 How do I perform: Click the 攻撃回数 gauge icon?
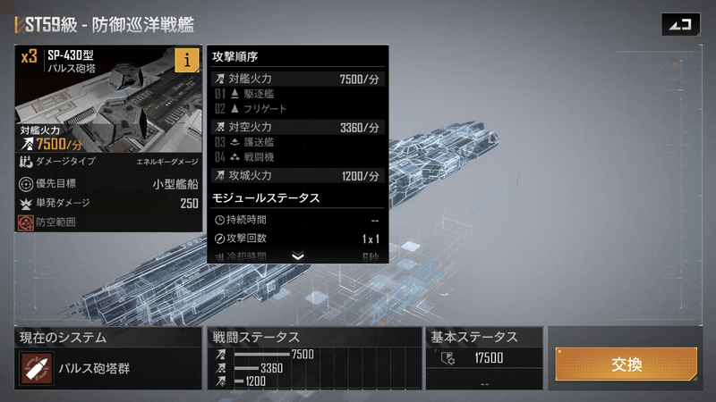click(x=219, y=239)
